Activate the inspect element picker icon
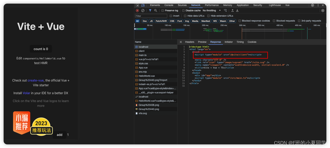This screenshot has width=330, height=148. (x=137, y=5)
